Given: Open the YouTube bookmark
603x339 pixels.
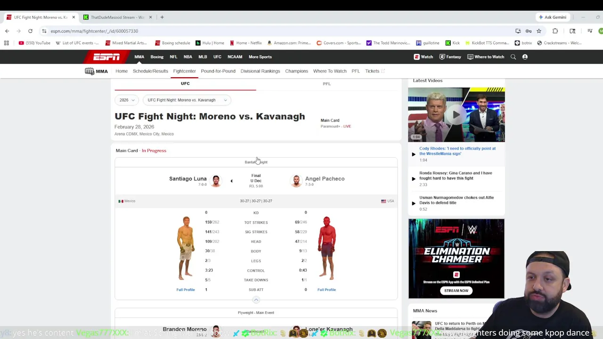Looking at the screenshot, I should click(x=34, y=43).
